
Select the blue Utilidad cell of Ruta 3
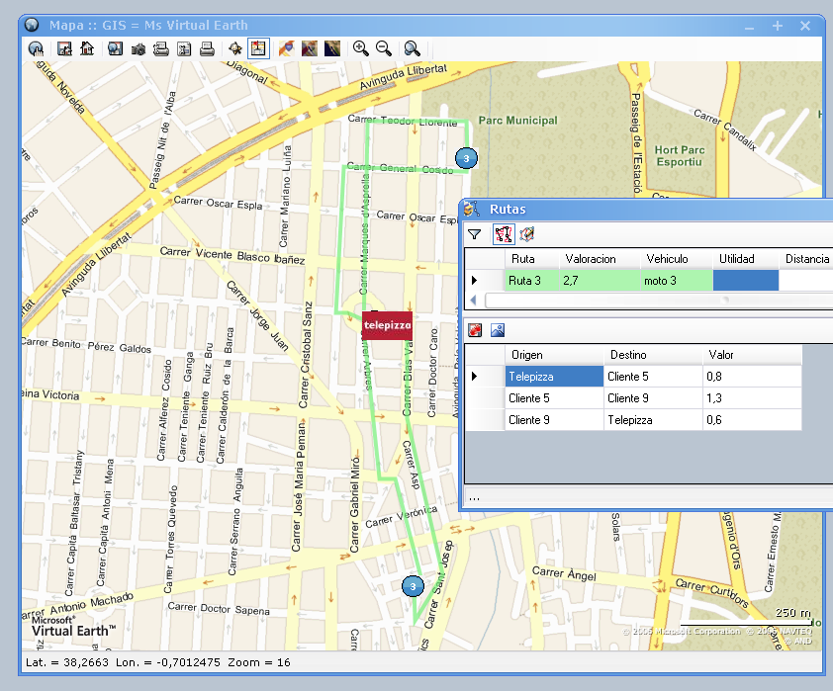pos(746,281)
